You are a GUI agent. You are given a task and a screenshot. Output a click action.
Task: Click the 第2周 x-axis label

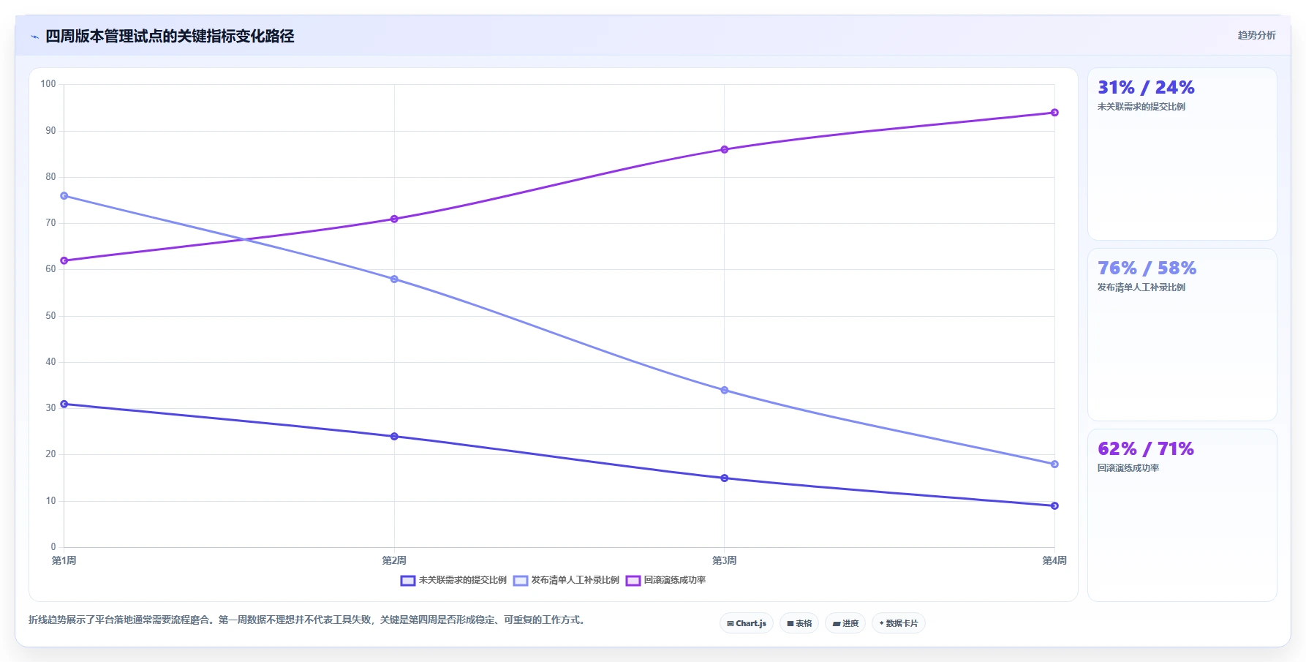point(394,560)
